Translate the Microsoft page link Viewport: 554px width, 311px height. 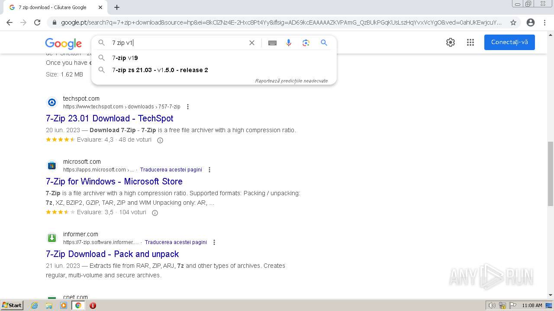coord(171,170)
